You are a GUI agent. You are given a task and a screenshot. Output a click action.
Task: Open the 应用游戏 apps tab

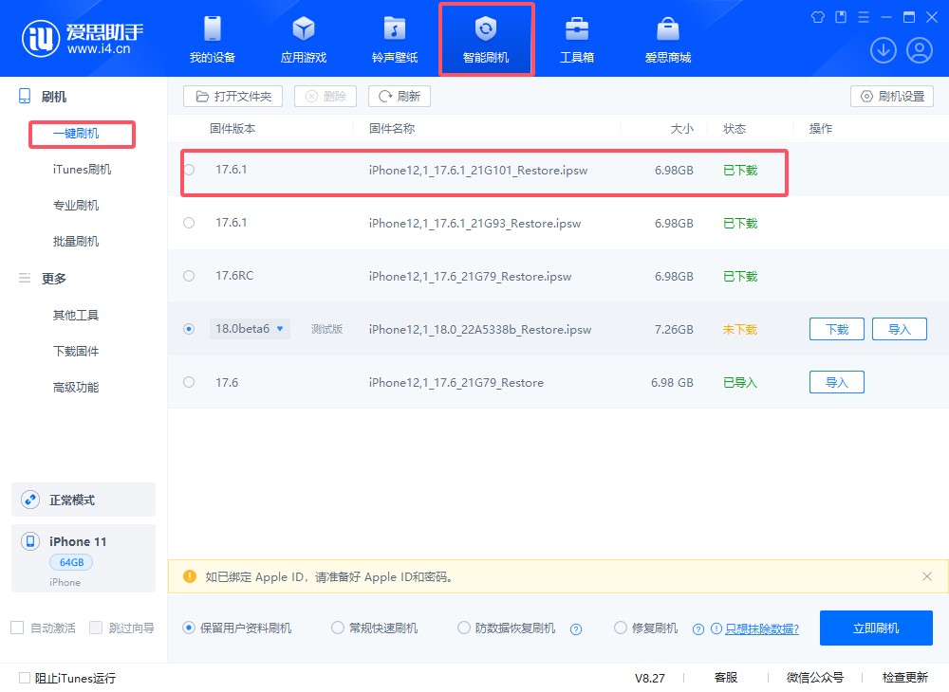304,39
